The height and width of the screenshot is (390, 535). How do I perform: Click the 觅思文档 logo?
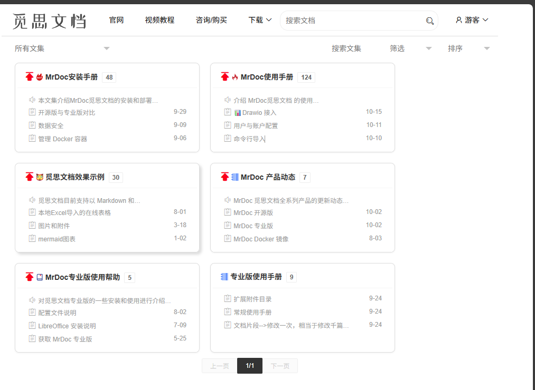point(50,21)
